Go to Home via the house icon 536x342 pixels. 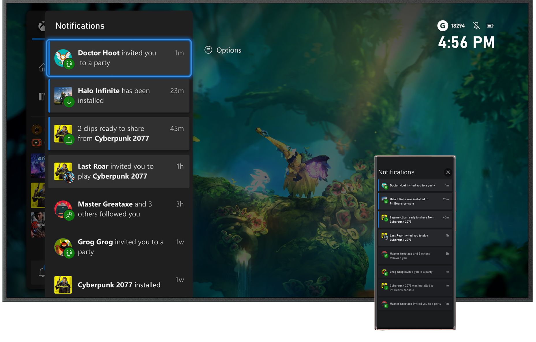(x=42, y=67)
